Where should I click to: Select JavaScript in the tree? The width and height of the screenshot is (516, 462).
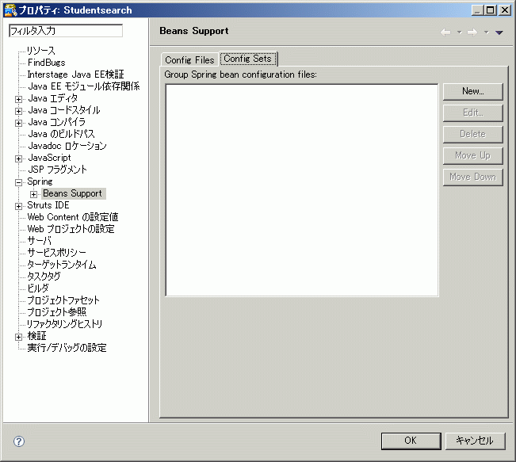coord(49,158)
